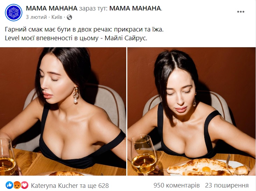Click the Київ location link
The height and width of the screenshot is (191, 256).
click(57, 17)
